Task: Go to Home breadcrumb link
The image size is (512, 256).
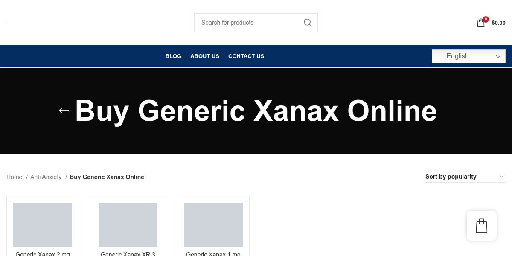Action: (14, 177)
